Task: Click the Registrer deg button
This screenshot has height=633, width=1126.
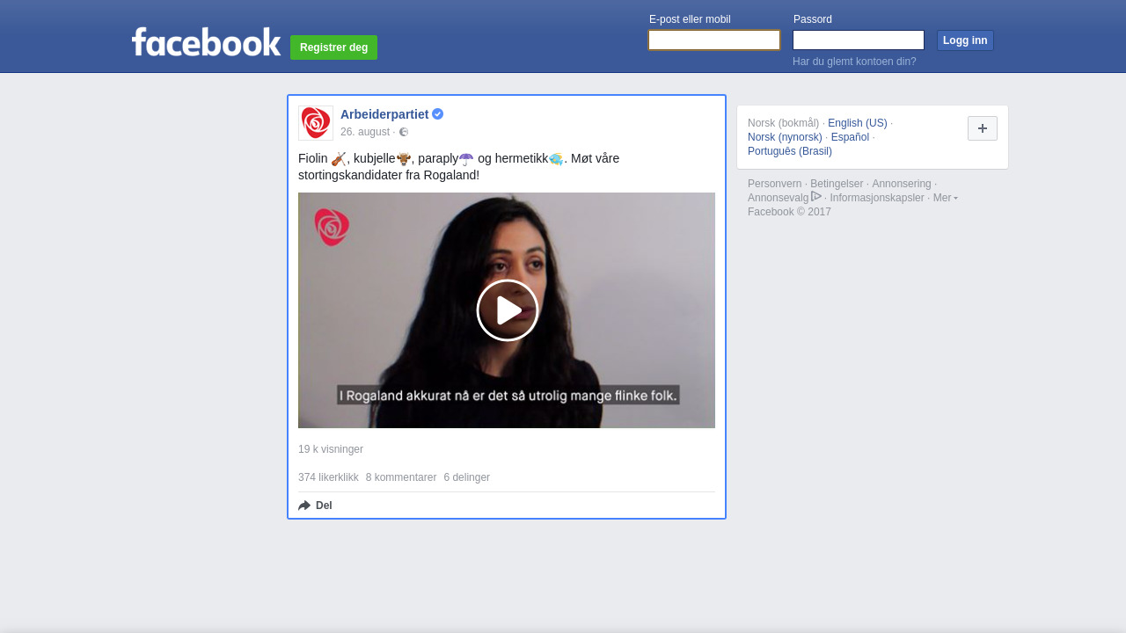Action: [333, 47]
